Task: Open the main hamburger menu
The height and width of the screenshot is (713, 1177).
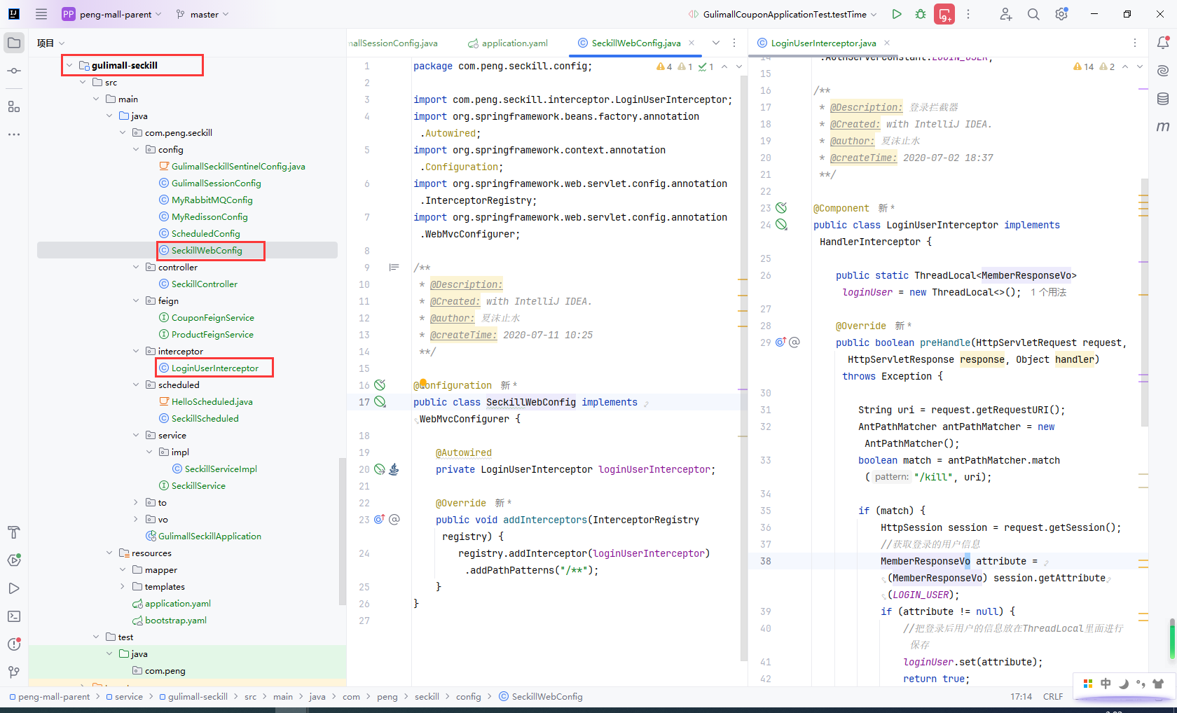Action: click(41, 14)
